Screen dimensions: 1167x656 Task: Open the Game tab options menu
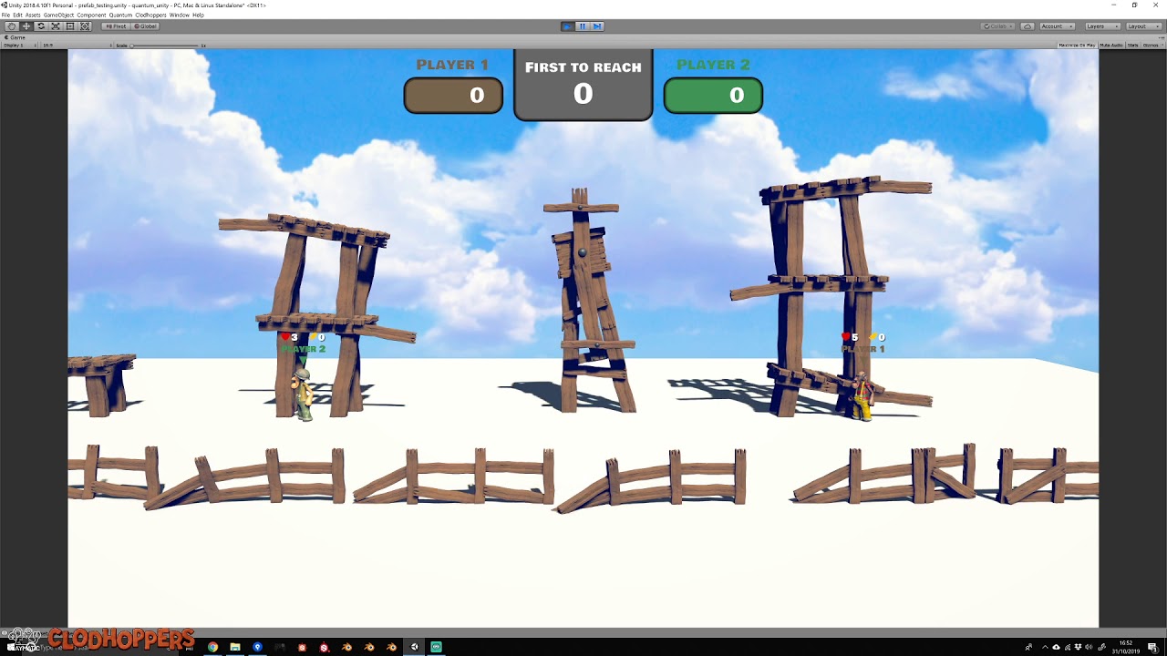(1161, 37)
